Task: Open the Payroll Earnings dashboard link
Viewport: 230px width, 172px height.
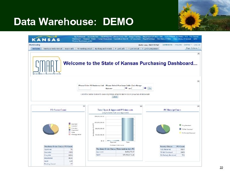Action: pos(149,39)
